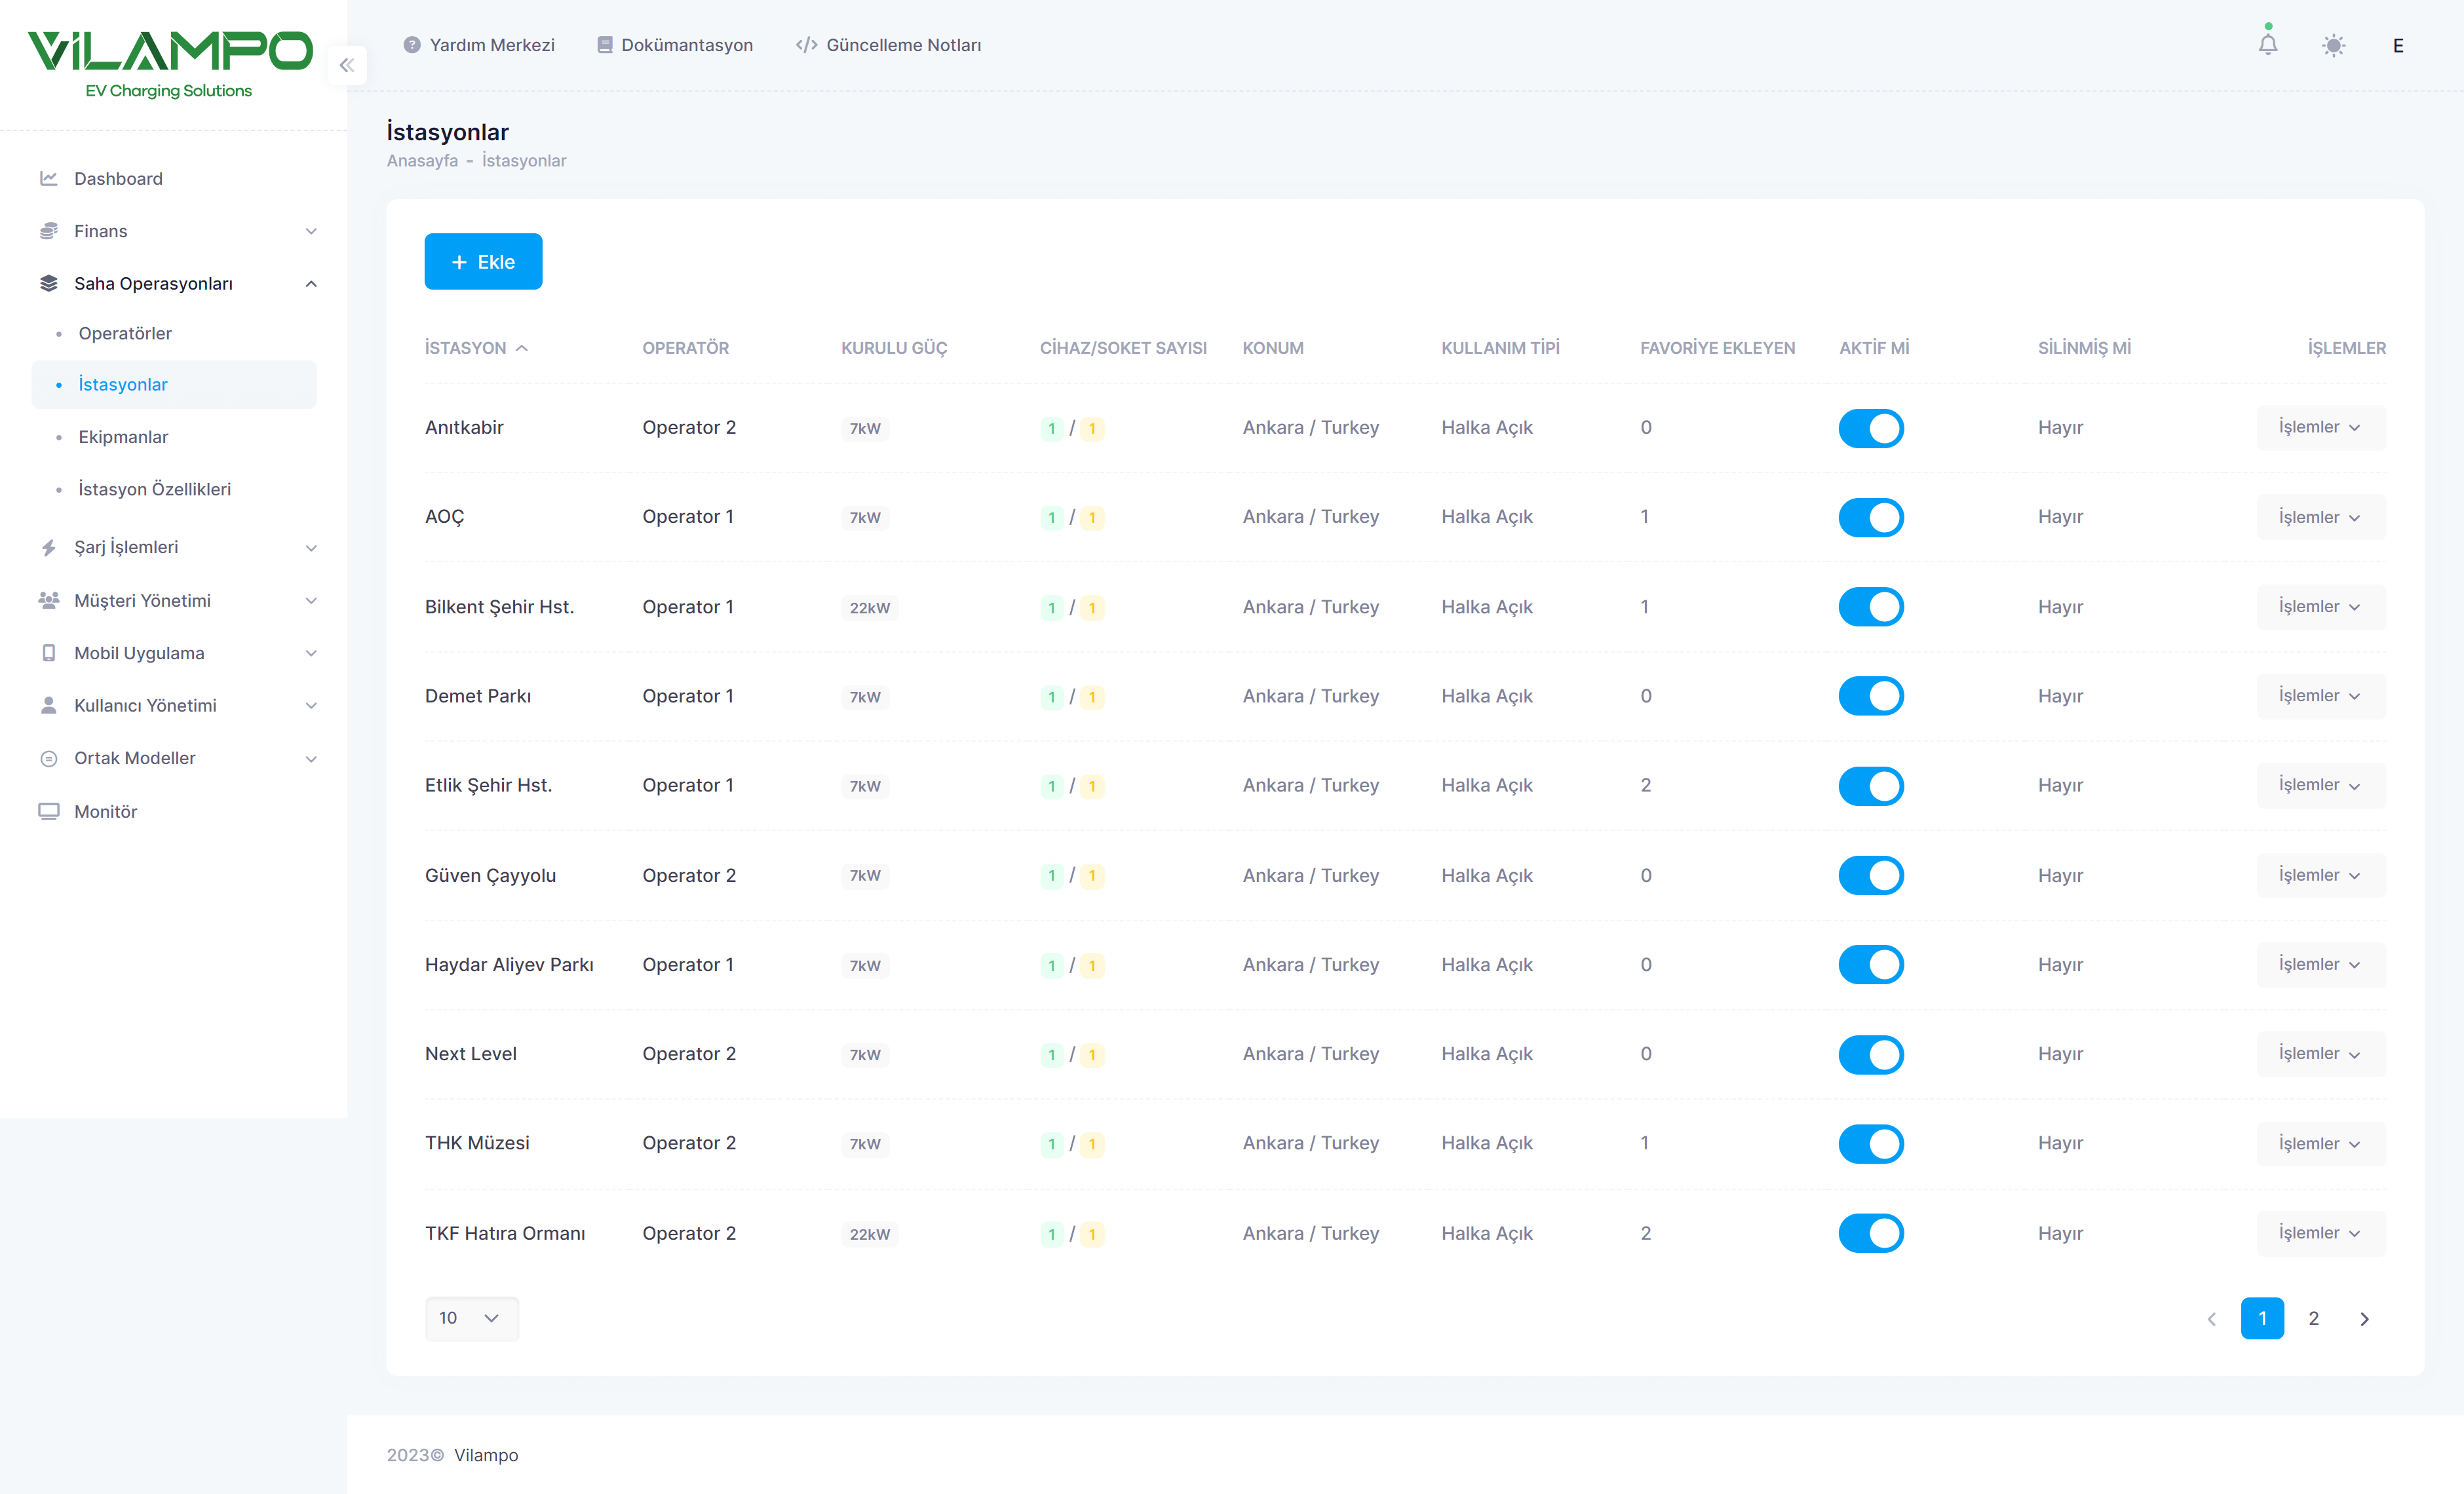The height and width of the screenshot is (1494, 2464).
Task: Open Monitör menu item
Action: pyautogui.click(x=175, y=811)
